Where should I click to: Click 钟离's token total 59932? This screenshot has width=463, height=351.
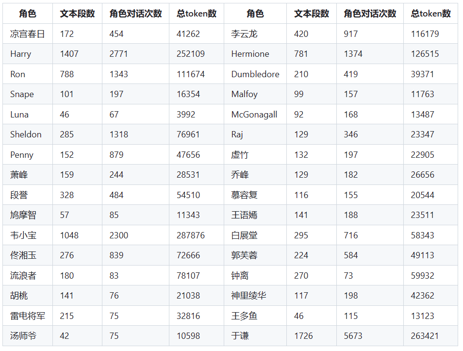coord(423,275)
